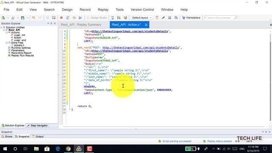Click the Open Script folder icon
This screenshot has width=272, height=153.
click(13, 18)
